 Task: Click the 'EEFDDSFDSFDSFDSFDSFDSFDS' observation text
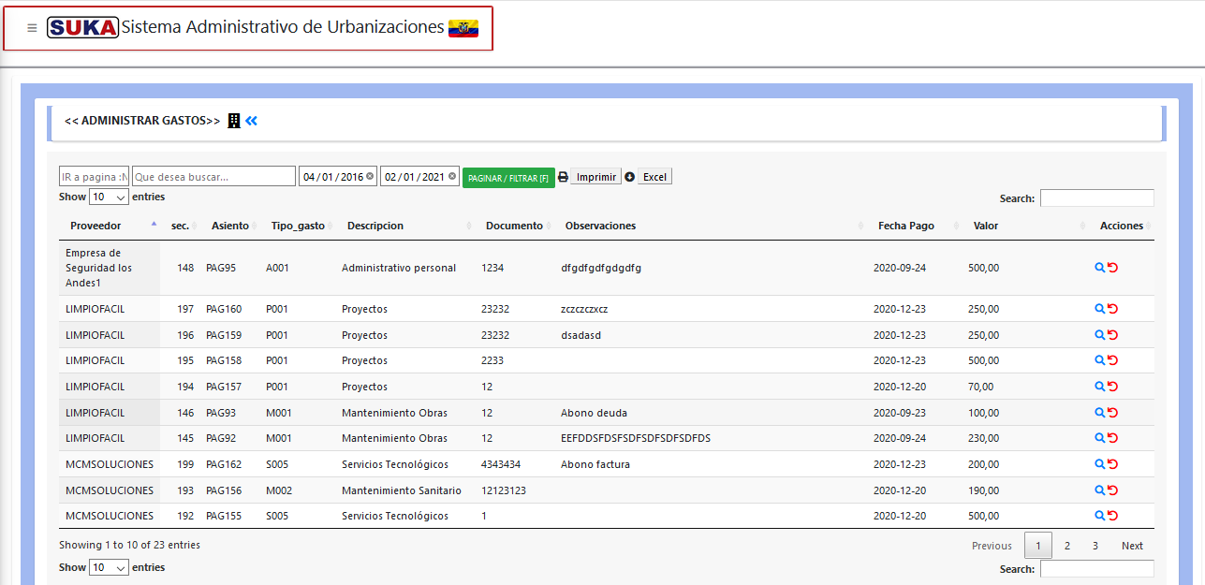[x=636, y=438]
